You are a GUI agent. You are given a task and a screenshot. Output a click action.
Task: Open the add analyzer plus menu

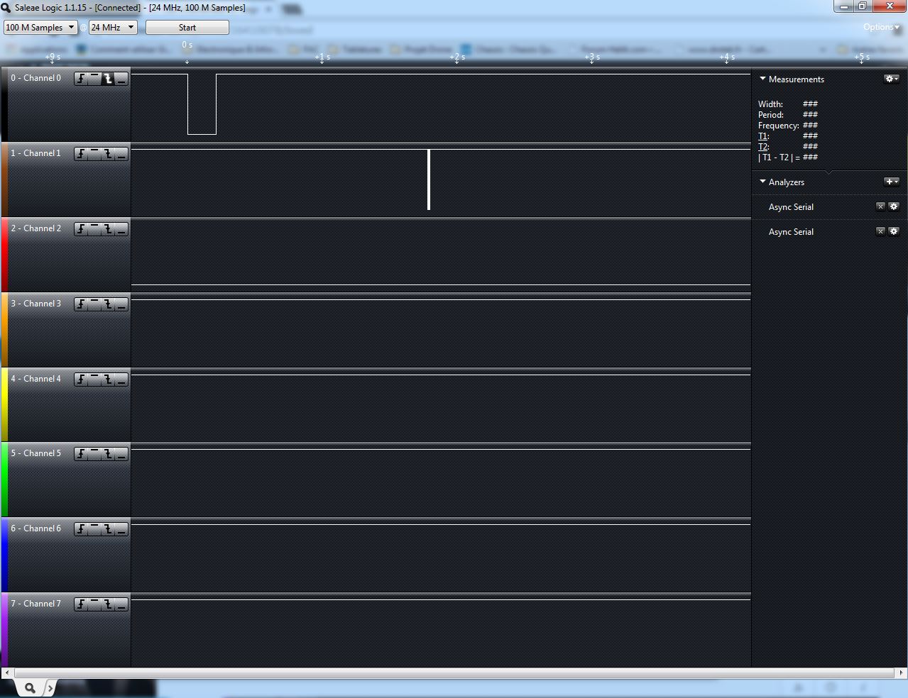[x=891, y=182]
